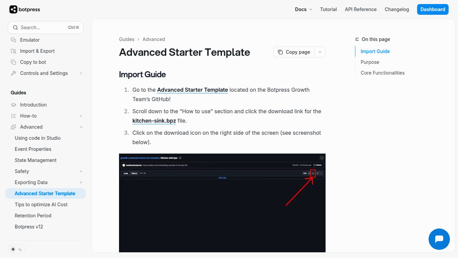The image size is (458, 258).
Task: Open the kitchen-sink.bpz link
Action: click(154, 121)
